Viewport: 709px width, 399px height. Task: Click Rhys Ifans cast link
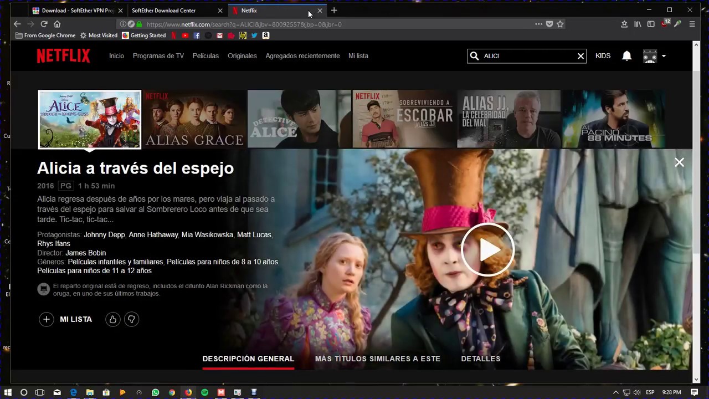[54, 244]
